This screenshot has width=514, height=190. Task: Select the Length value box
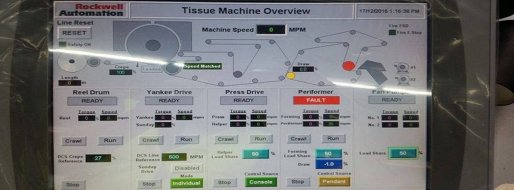pos(69,83)
